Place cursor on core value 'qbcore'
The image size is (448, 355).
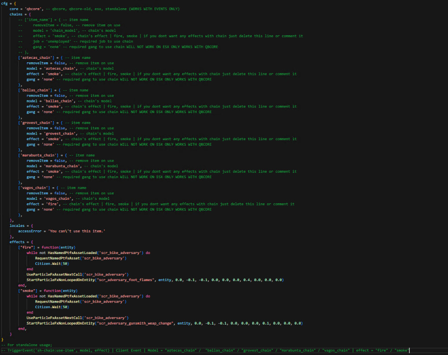[x=34, y=9]
